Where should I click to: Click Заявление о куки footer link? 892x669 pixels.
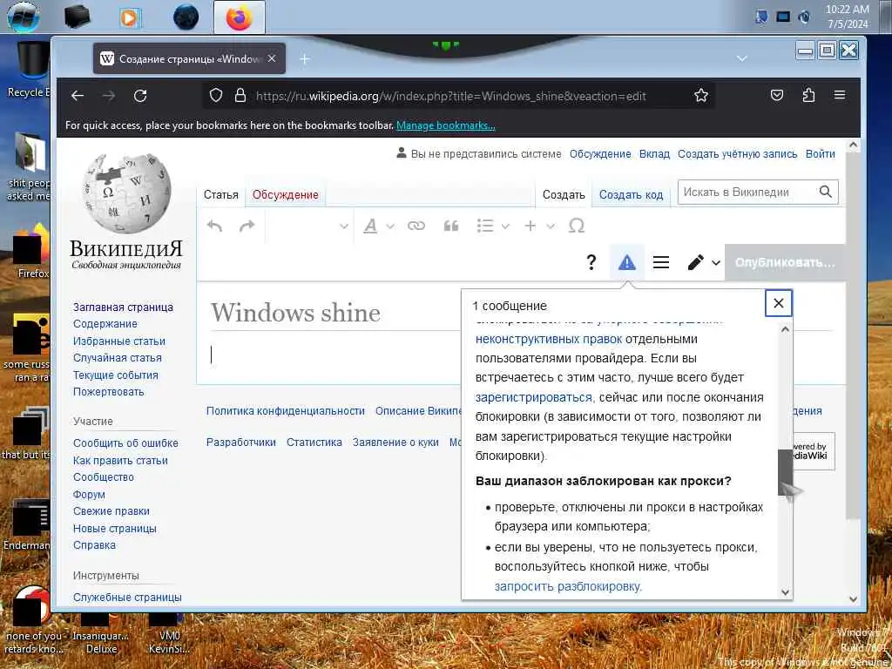(395, 442)
